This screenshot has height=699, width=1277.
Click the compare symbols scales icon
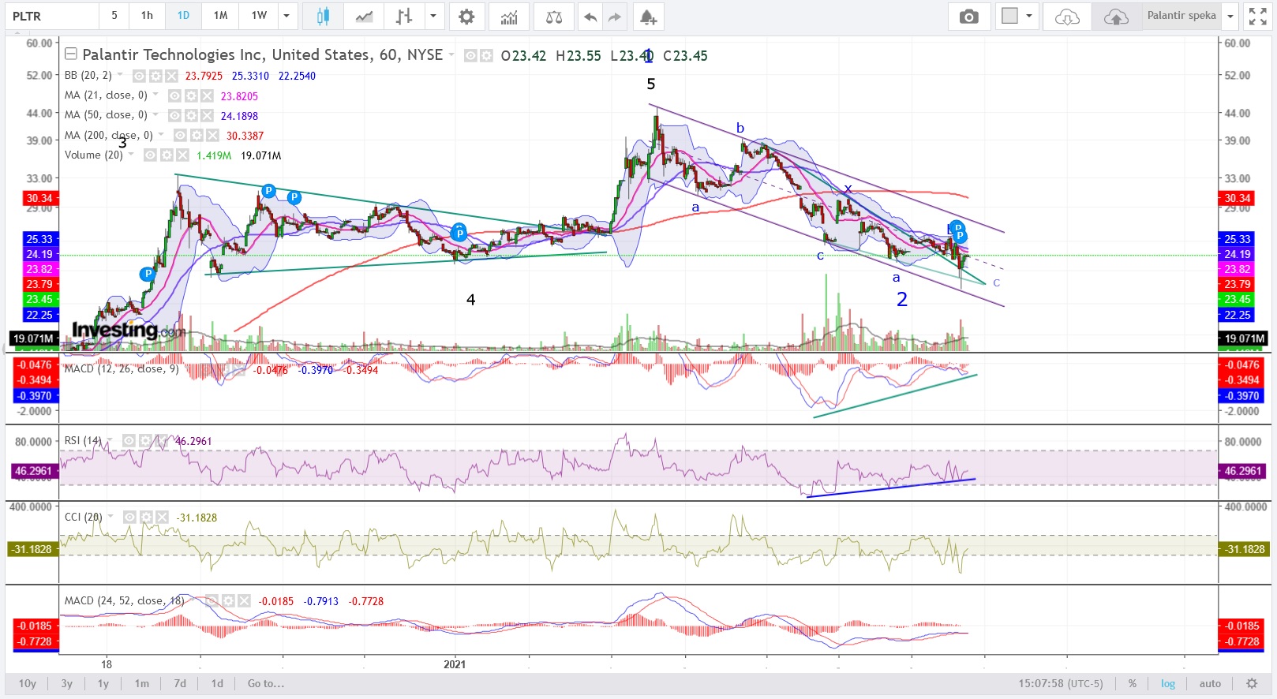coord(554,17)
